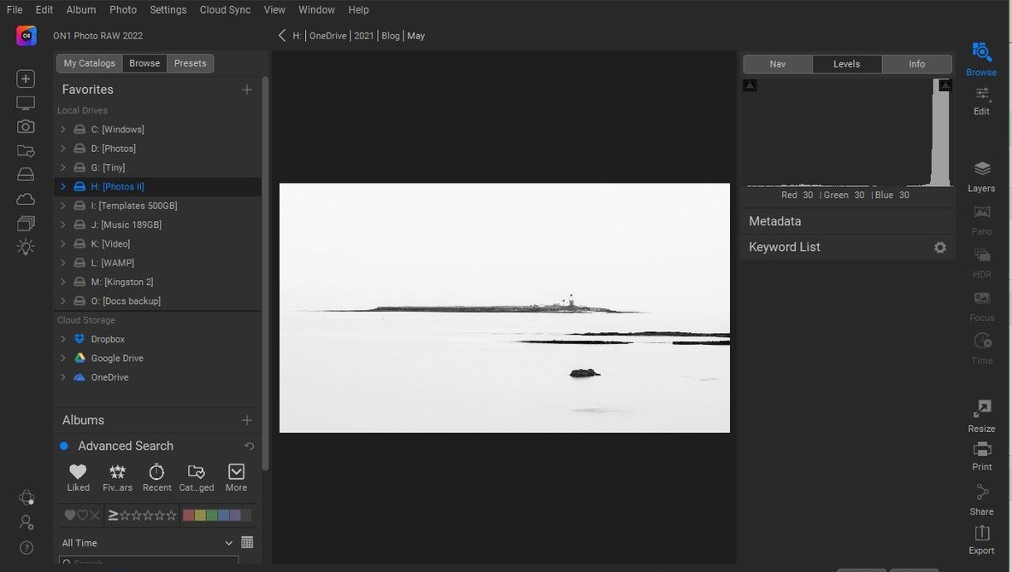The height and width of the screenshot is (572, 1012).
Task: Open the File menu
Action: pos(15,9)
